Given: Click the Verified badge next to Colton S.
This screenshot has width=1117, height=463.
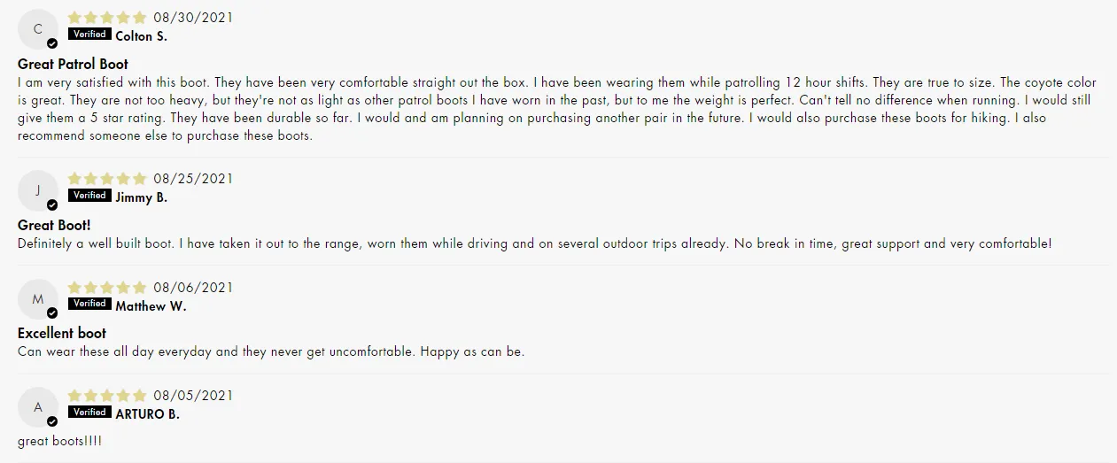Looking at the screenshot, I should click(x=89, y=35).
